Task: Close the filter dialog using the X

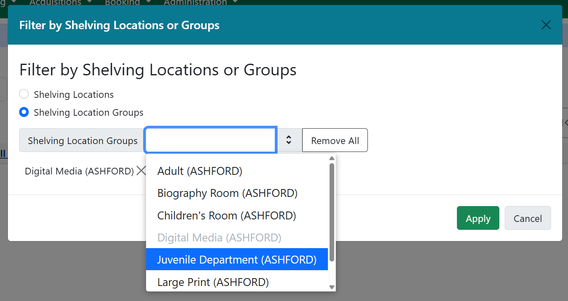Action: pos(546,25)
